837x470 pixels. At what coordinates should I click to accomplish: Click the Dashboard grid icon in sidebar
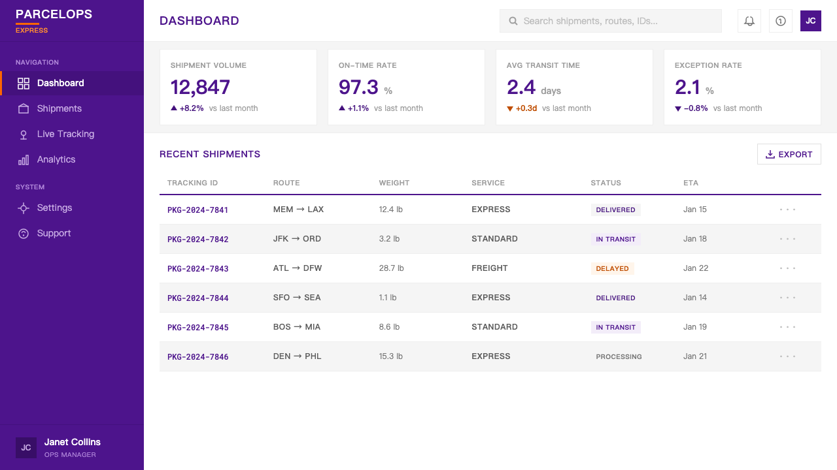[x=24, y=84]
